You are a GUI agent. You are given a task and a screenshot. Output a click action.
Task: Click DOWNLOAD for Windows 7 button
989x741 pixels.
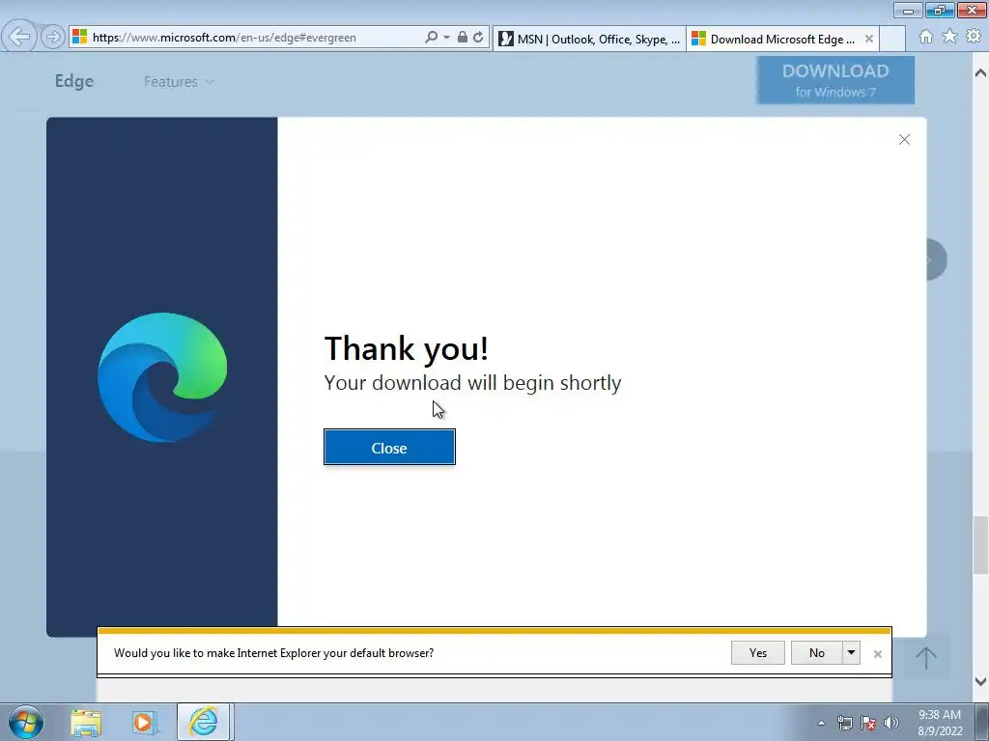tap(835, 80)
